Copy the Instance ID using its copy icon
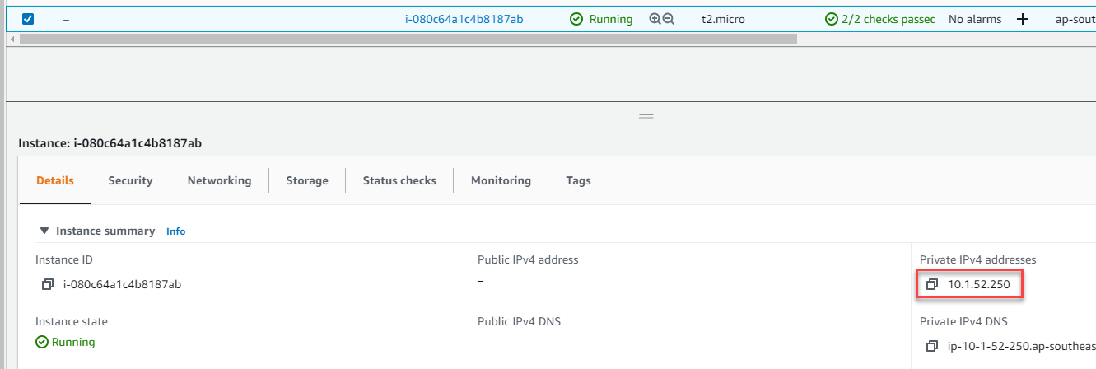The width and height of the screenshot is (1096, 369). pyautogui.click(x=48, y=284)
